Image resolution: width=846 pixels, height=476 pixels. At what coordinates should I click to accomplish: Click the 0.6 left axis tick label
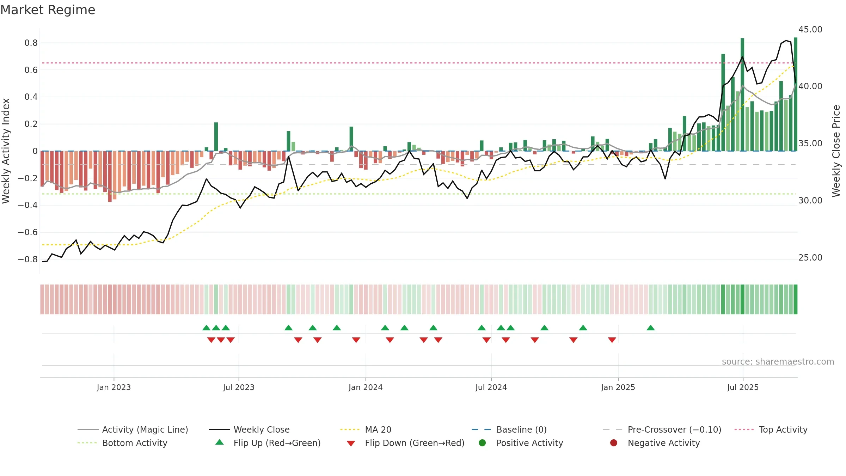(x=31, y=70)
